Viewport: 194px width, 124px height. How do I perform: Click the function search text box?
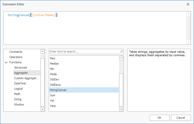[84, 51]
